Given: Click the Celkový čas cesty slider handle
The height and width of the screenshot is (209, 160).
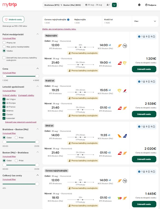Looking at the screenshot, I should (37, 184).
